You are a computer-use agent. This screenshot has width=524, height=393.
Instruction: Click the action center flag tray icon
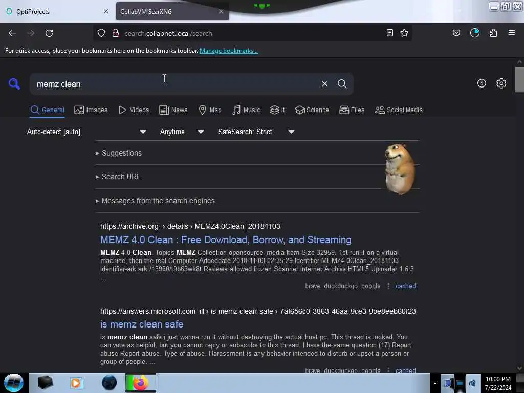(x=447, y=383)
